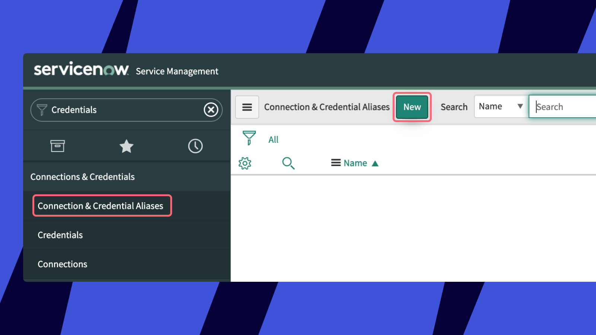Click the New button
The image size is (596, 335).
(x=412, y=107)
